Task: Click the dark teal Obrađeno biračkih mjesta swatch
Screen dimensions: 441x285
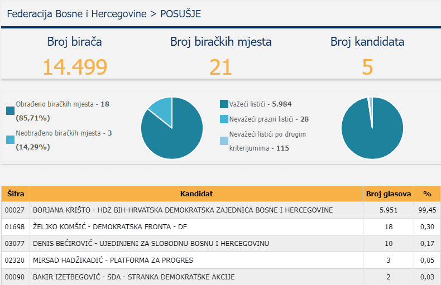Action: click(10, 110)
